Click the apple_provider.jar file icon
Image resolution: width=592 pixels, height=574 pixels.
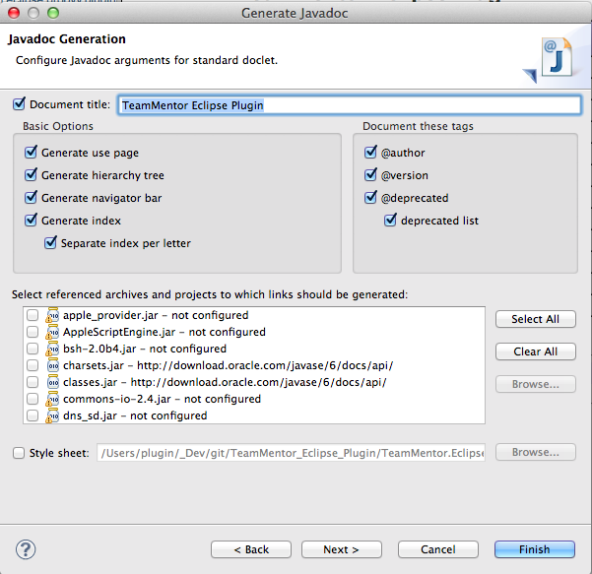53,315
